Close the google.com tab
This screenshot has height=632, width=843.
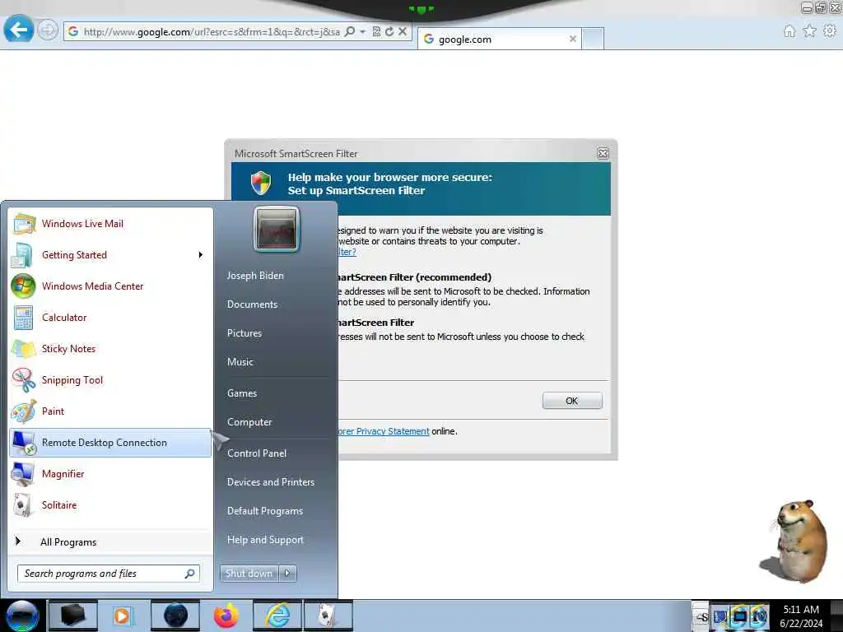(573, 39)
